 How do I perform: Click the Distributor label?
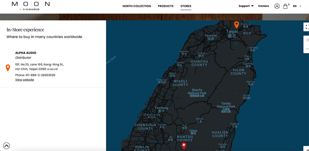23,58
